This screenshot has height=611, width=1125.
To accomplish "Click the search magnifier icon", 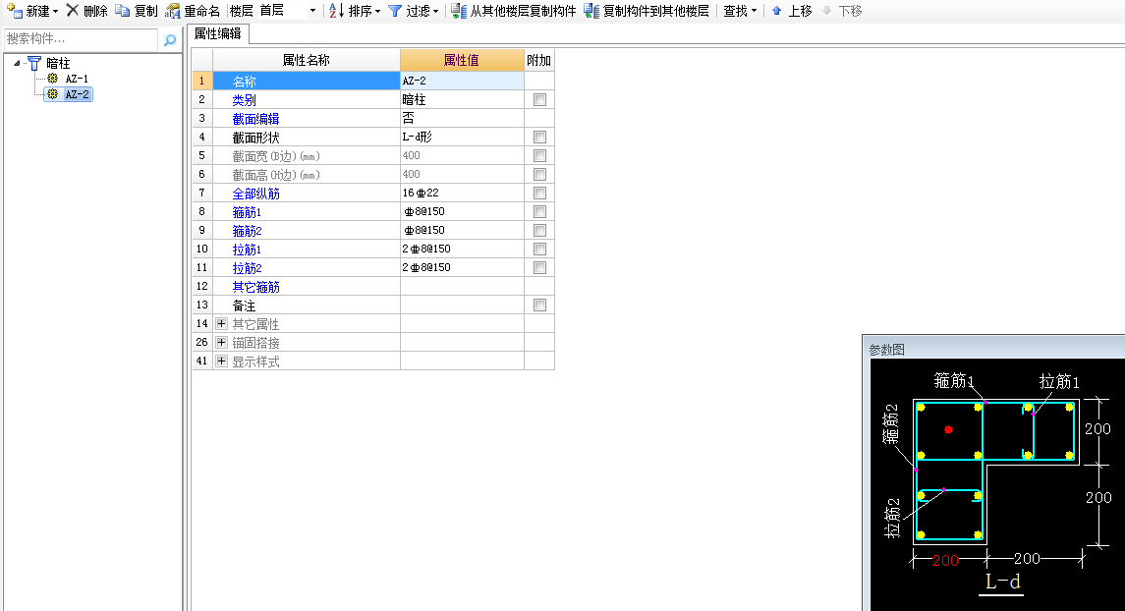I will (x=170, y=40).
